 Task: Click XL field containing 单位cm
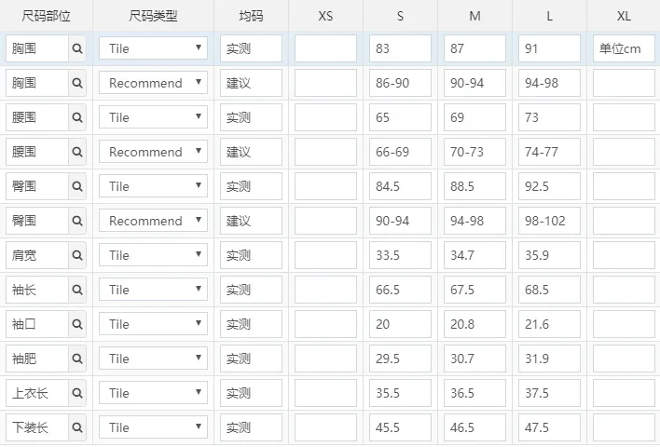[x=623, y=48]
